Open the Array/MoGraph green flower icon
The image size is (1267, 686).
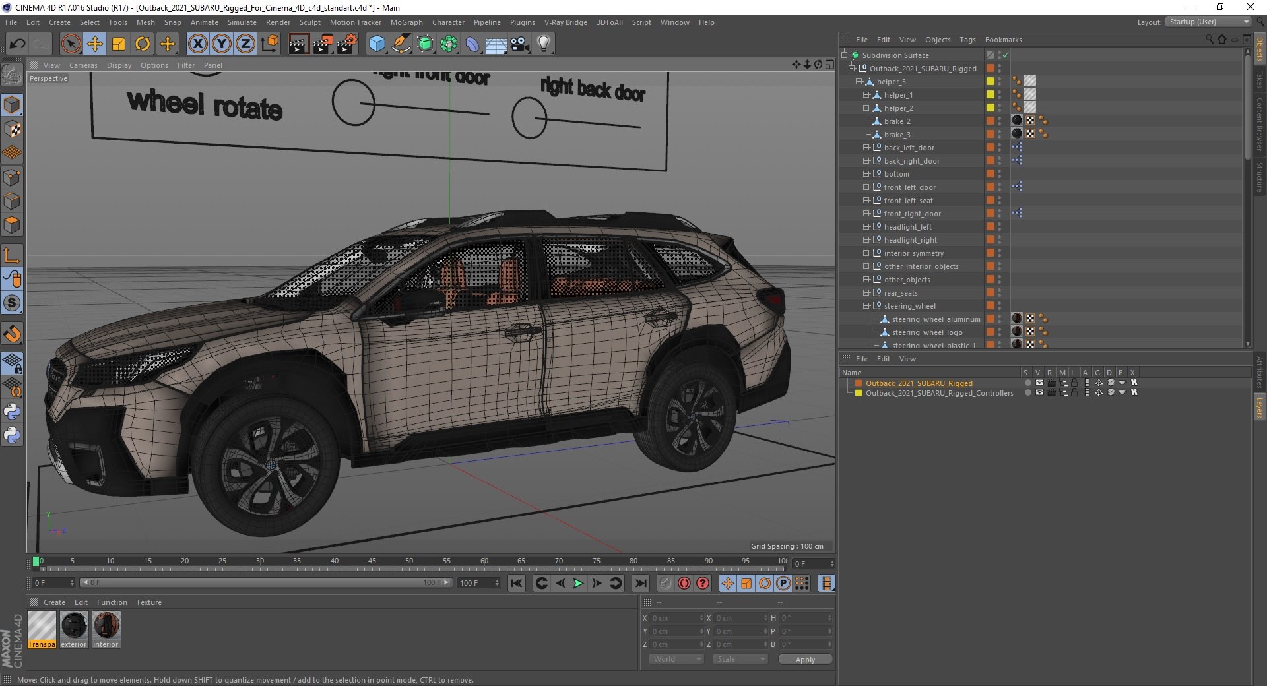pyautogui.click(x=449, y=44)
